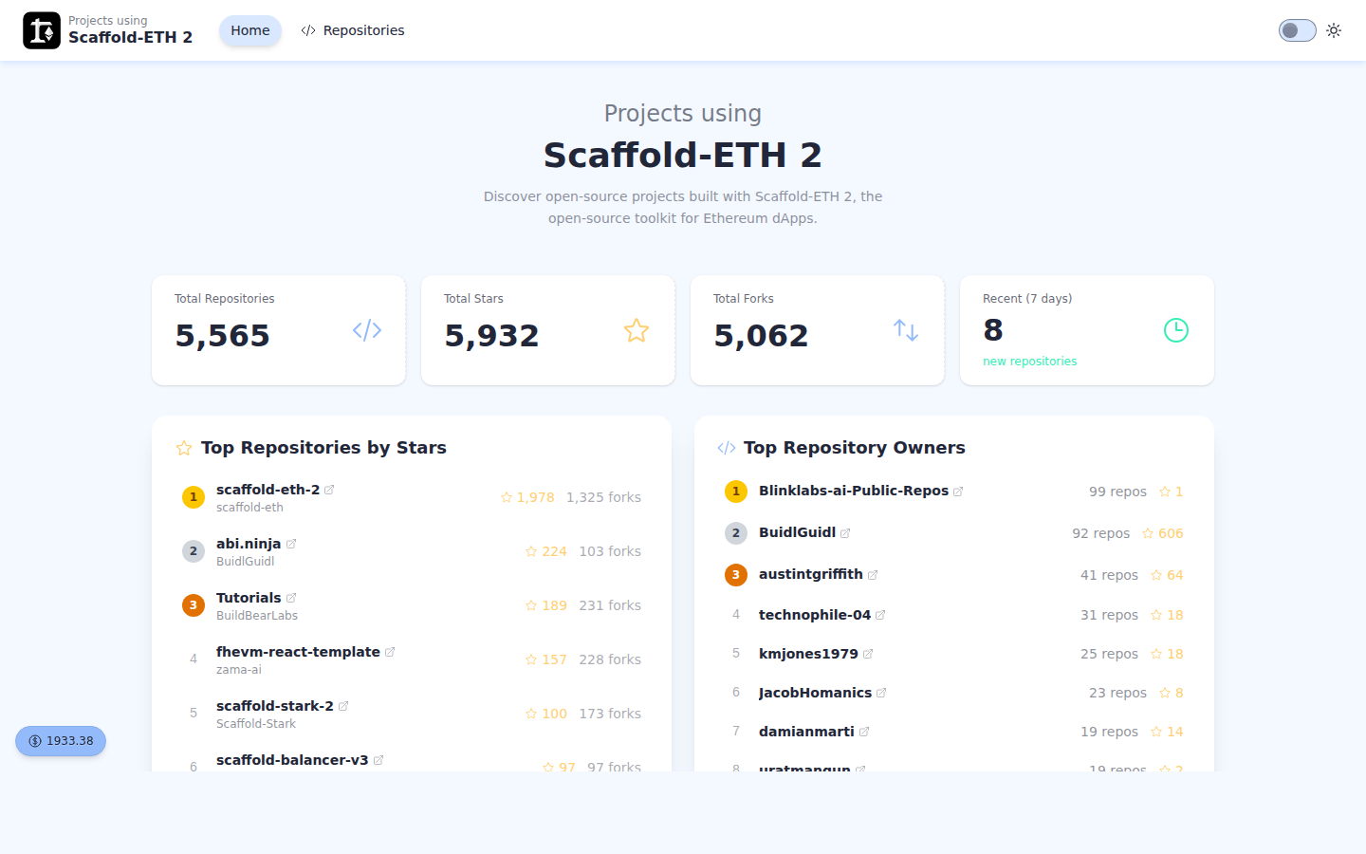Click external link icon next to JacobHomanics

881,693
